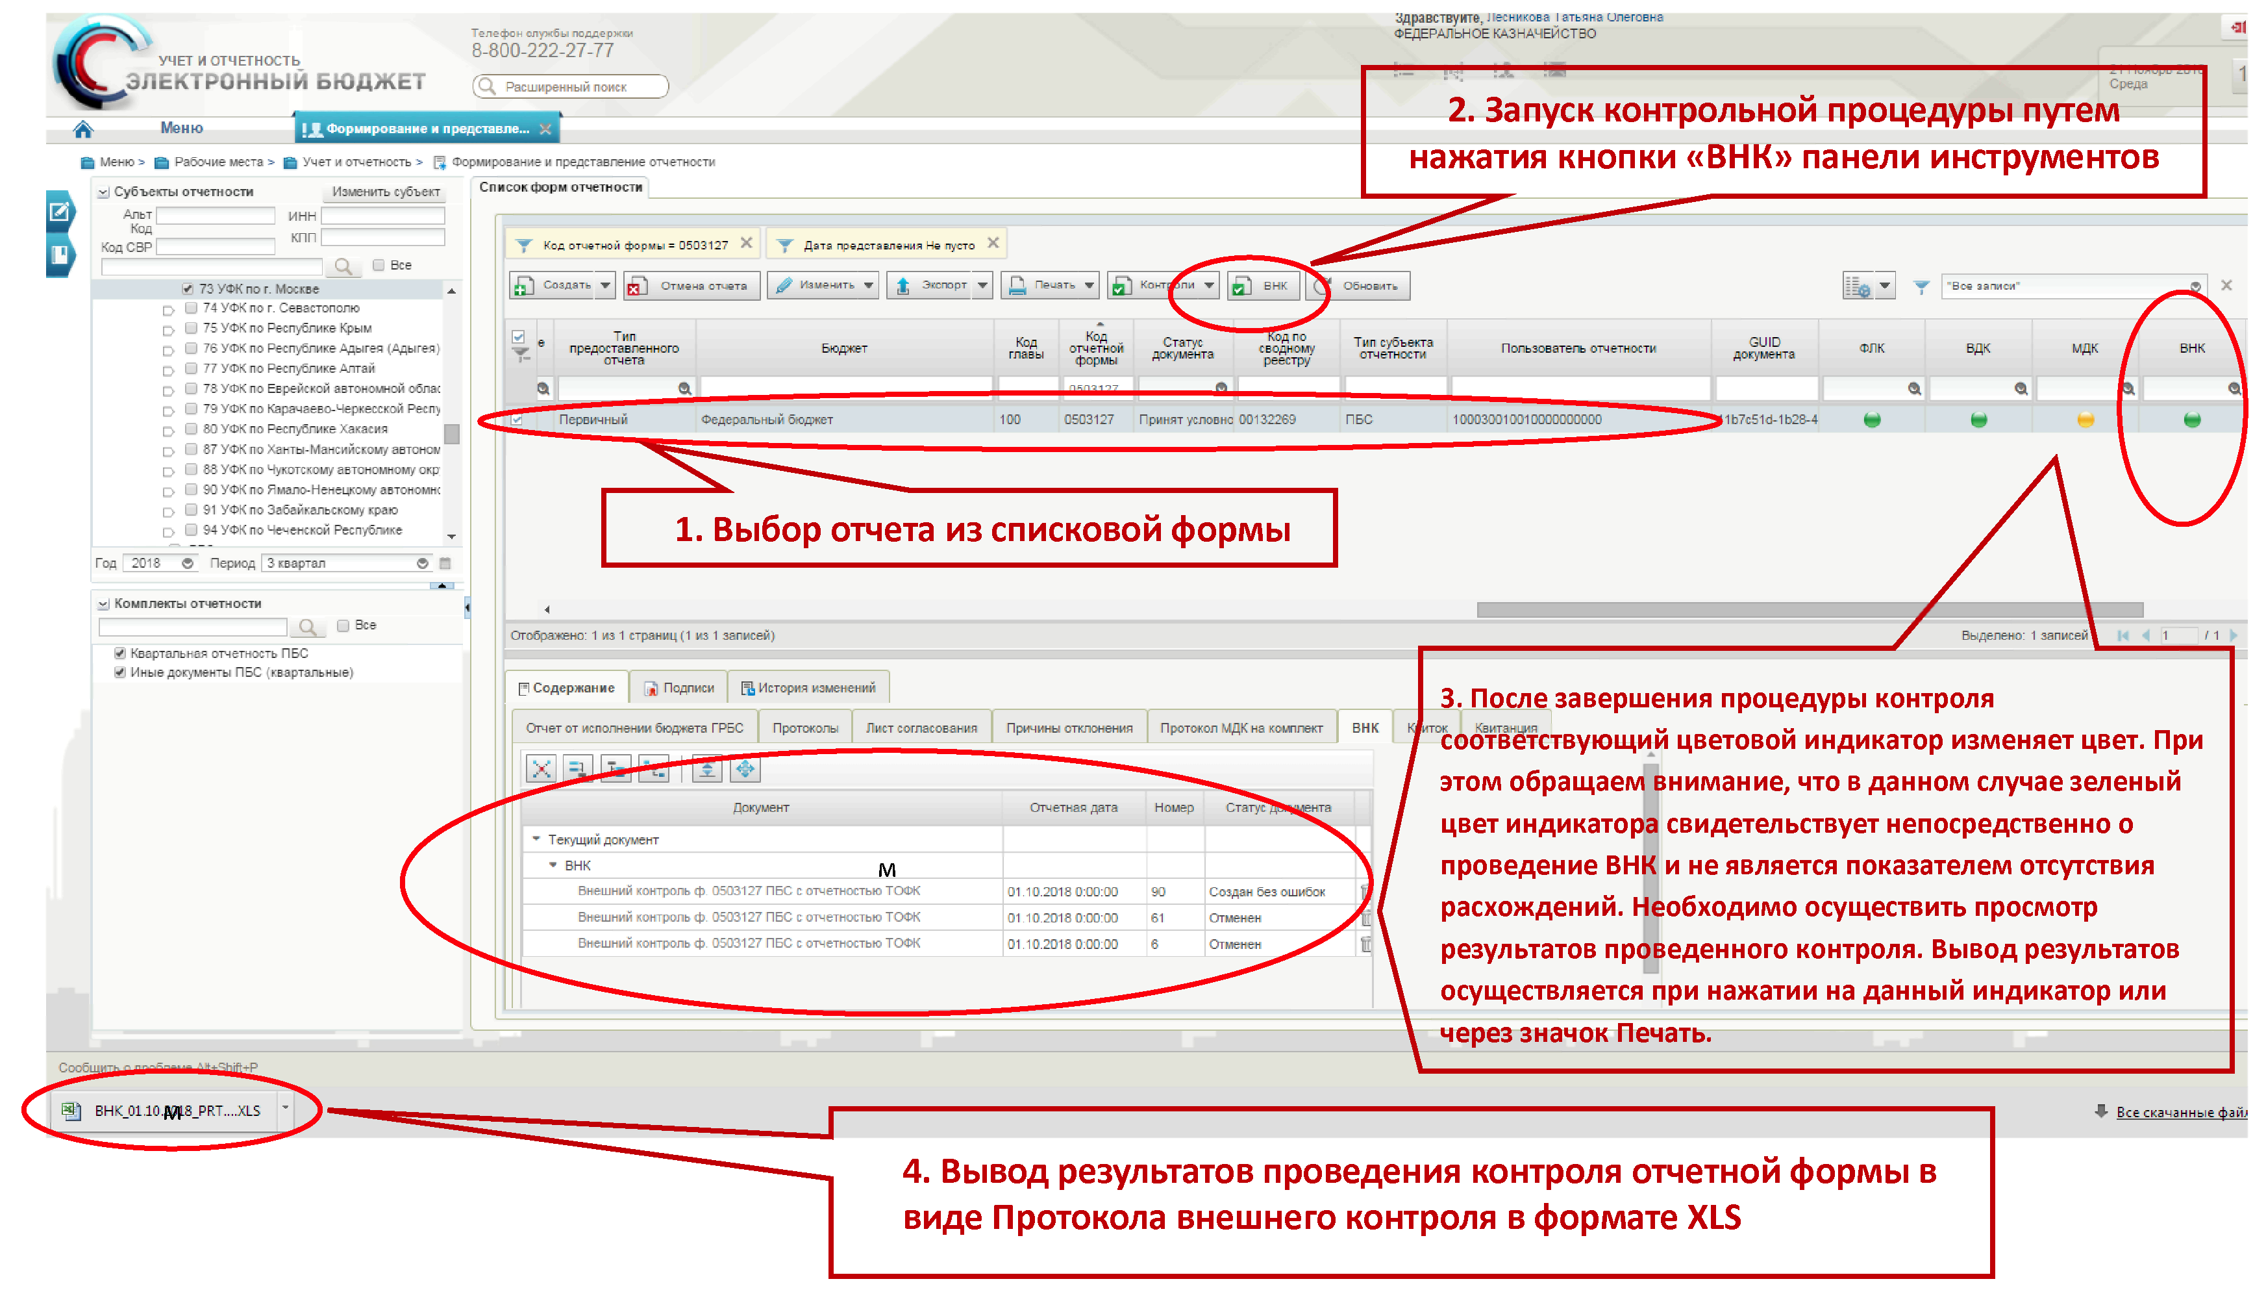This screenshot has width=2266, height=1290.
Task: Toggle the Все checkbox under Субъекты отчетности
Action: [379, 265]
